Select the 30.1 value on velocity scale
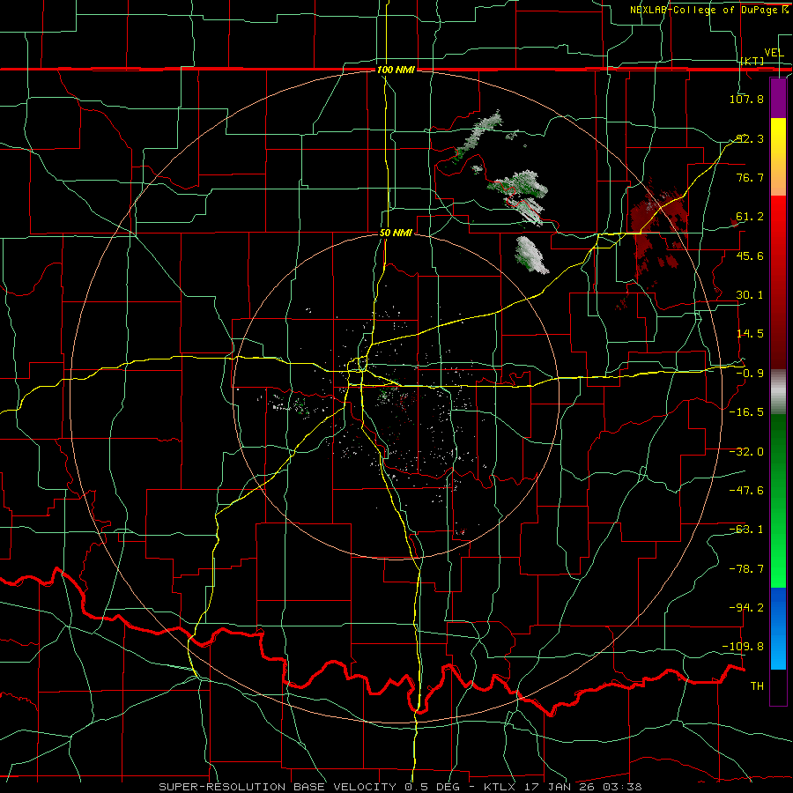The image size is (793, 793). [750, 295]
